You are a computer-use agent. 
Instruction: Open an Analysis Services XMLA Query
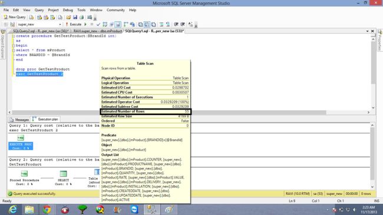pos(52,17)
